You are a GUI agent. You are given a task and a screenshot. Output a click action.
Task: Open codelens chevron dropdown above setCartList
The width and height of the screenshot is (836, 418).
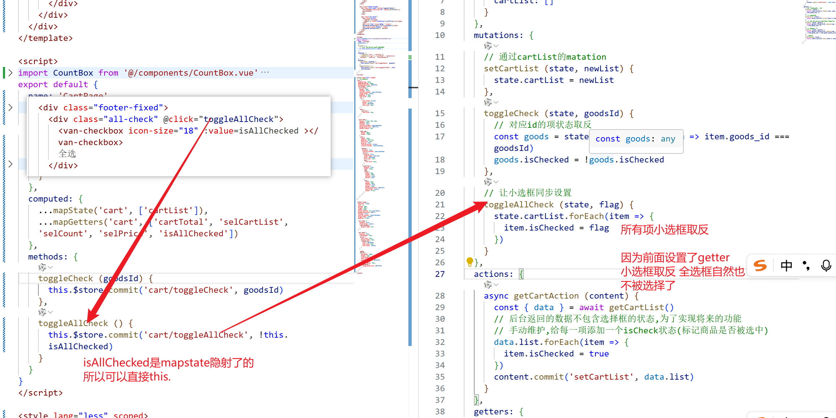coord(496,46)
